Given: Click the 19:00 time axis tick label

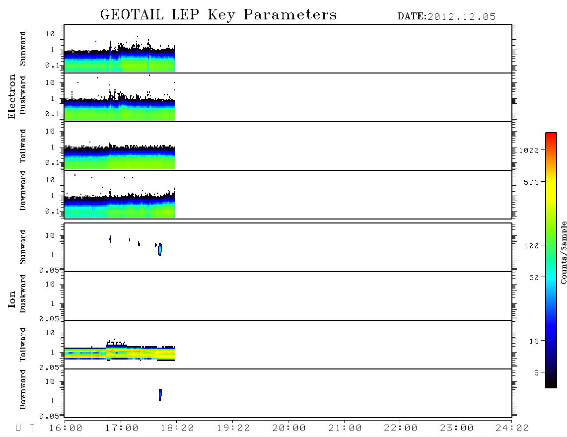Looking at the screenshot, I should click(233, 429).
